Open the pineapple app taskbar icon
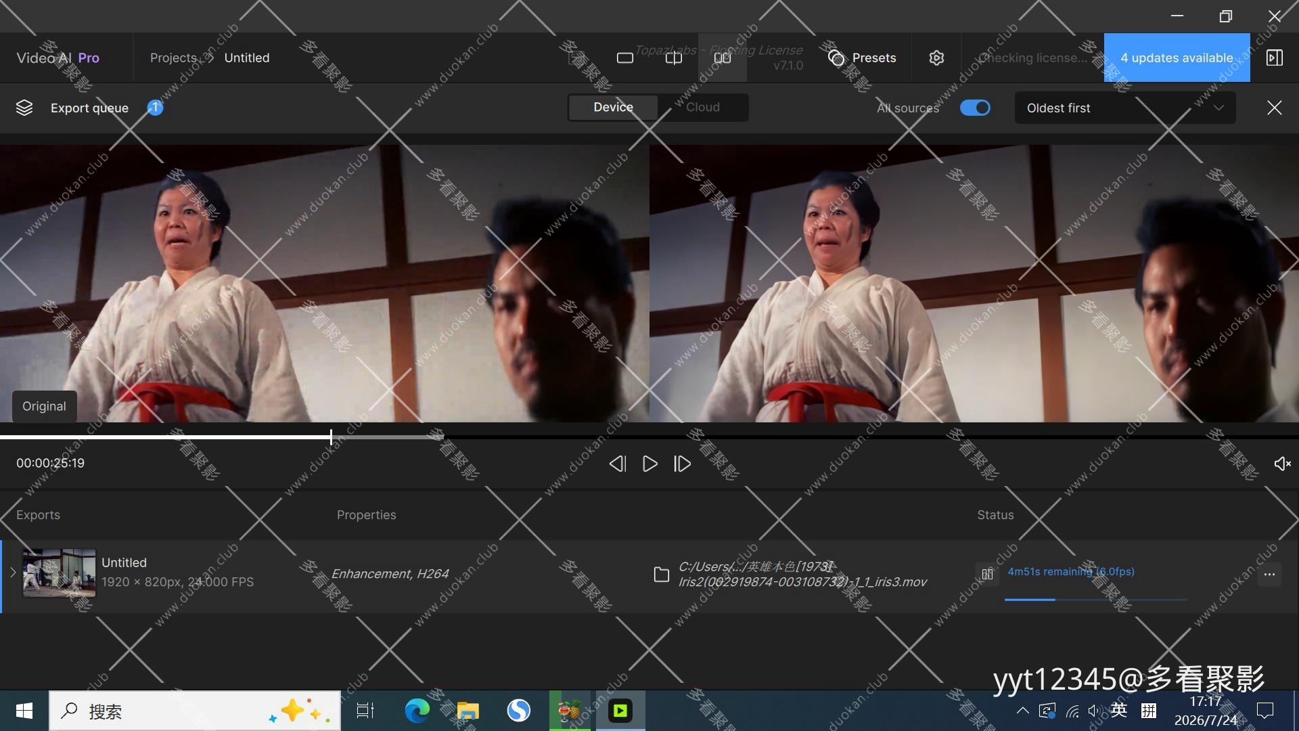 570,711
